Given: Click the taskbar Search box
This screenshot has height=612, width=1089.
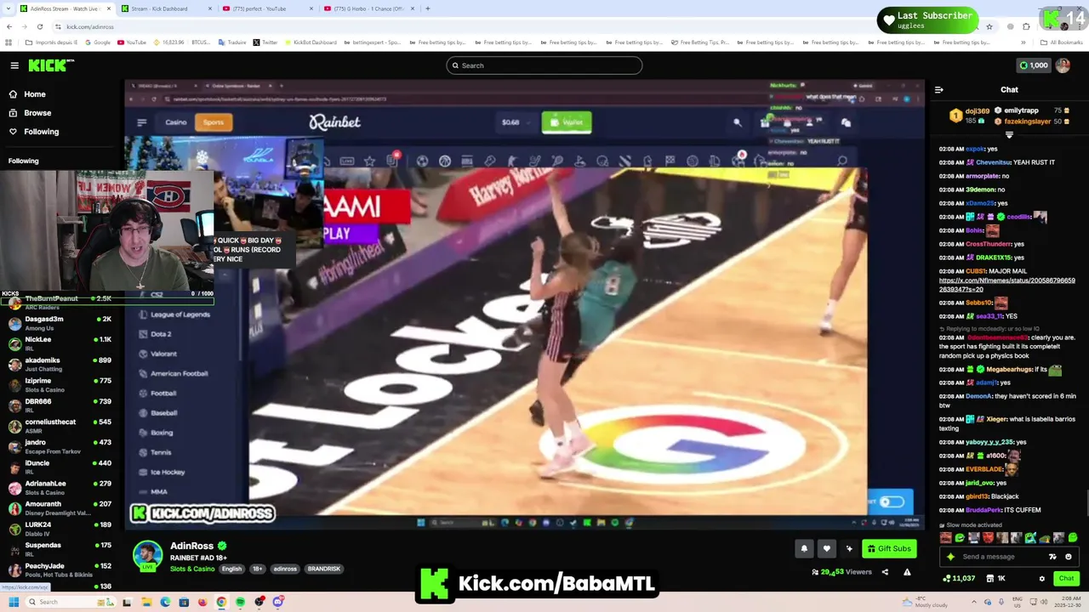Looking at the screenshot, I should click(x=70, y=602).
